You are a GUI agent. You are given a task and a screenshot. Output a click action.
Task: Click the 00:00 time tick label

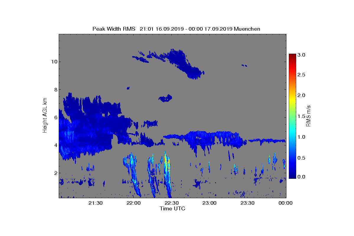click(x=286, y=203)
